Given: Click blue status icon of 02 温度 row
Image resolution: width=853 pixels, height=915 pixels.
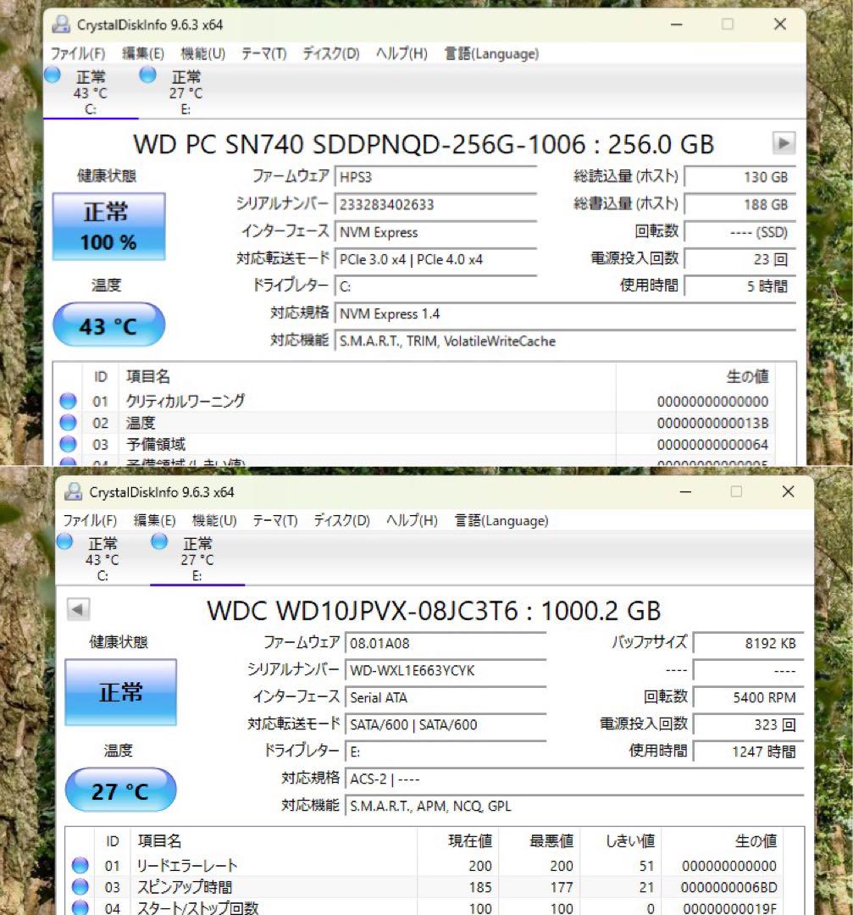Looking at the screenshot, I should [69, 423].
